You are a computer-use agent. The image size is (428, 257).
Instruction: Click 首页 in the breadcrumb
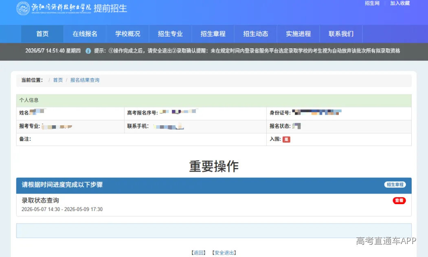point(58,80)
